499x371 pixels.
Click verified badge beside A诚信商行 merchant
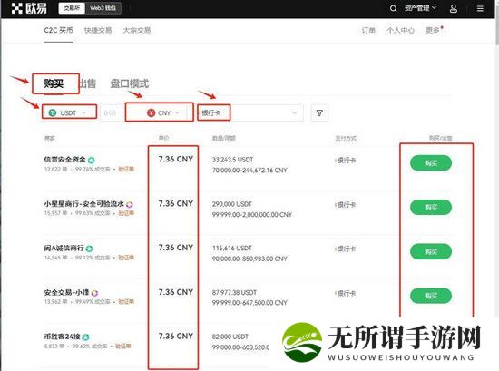[x=90, y=249]
